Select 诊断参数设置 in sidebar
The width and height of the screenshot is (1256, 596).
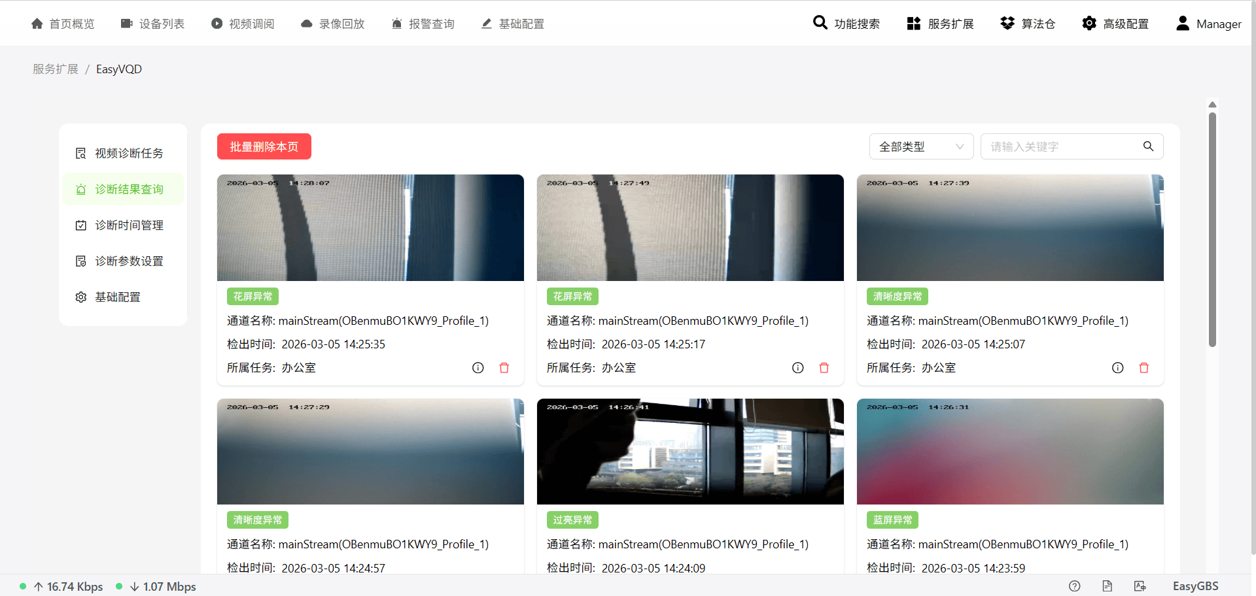coord(123,261)
